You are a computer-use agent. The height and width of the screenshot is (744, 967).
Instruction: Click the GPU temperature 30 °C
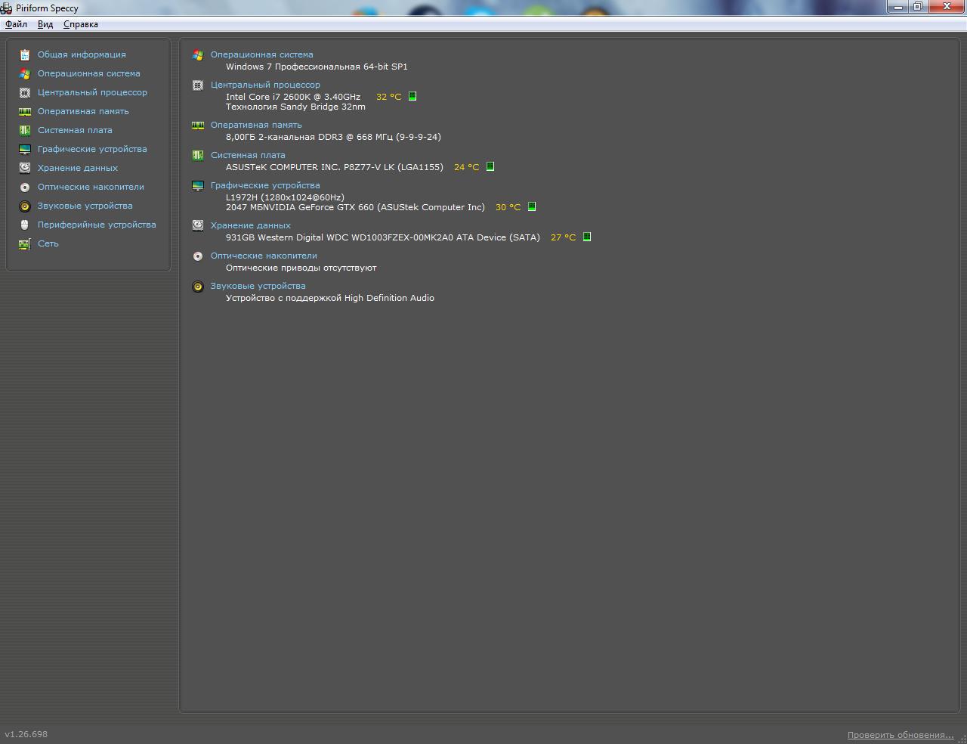point(508,207)
